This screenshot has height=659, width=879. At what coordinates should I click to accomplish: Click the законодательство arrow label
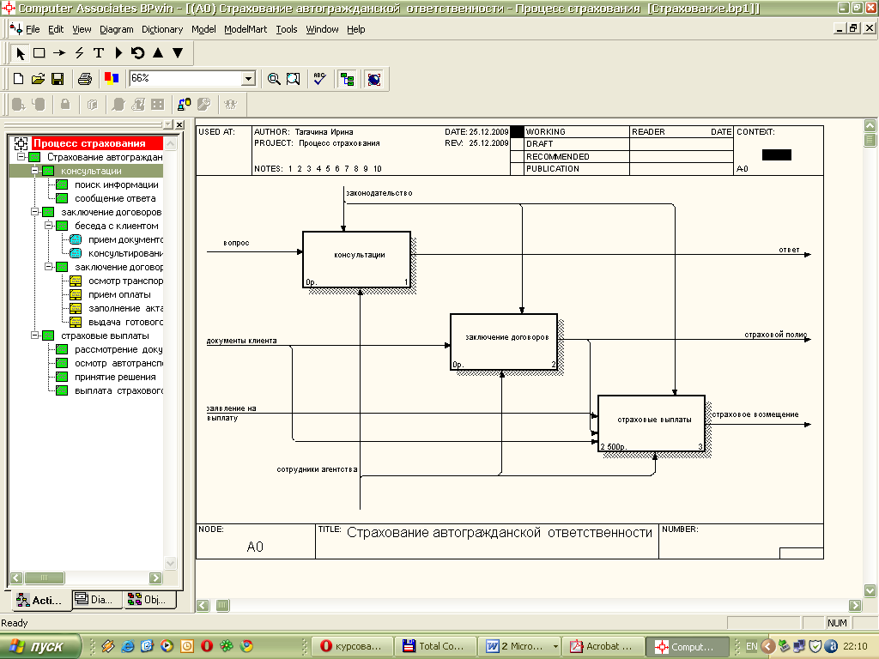[x=379, y=193]
